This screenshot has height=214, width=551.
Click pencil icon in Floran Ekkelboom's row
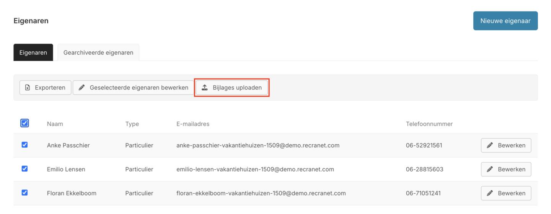pyautogui.click(x=490, y=193)
